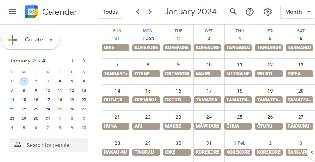The height and width of the screenshot is (162, 315).
Task: Open the Settings gear menu
Action: tap(267, 12)
